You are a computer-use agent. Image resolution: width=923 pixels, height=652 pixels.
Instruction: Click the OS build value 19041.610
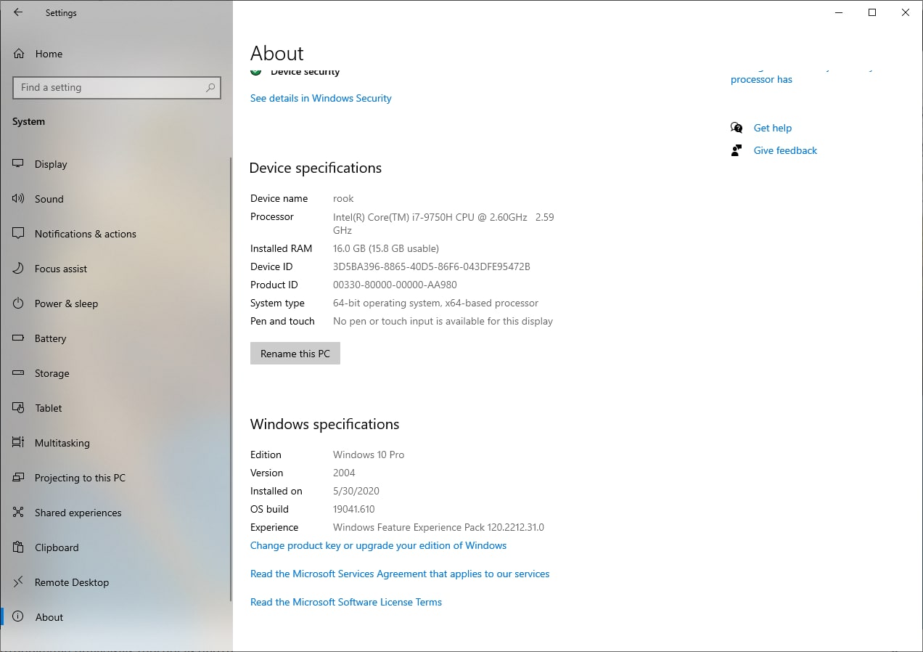[354, 509]
